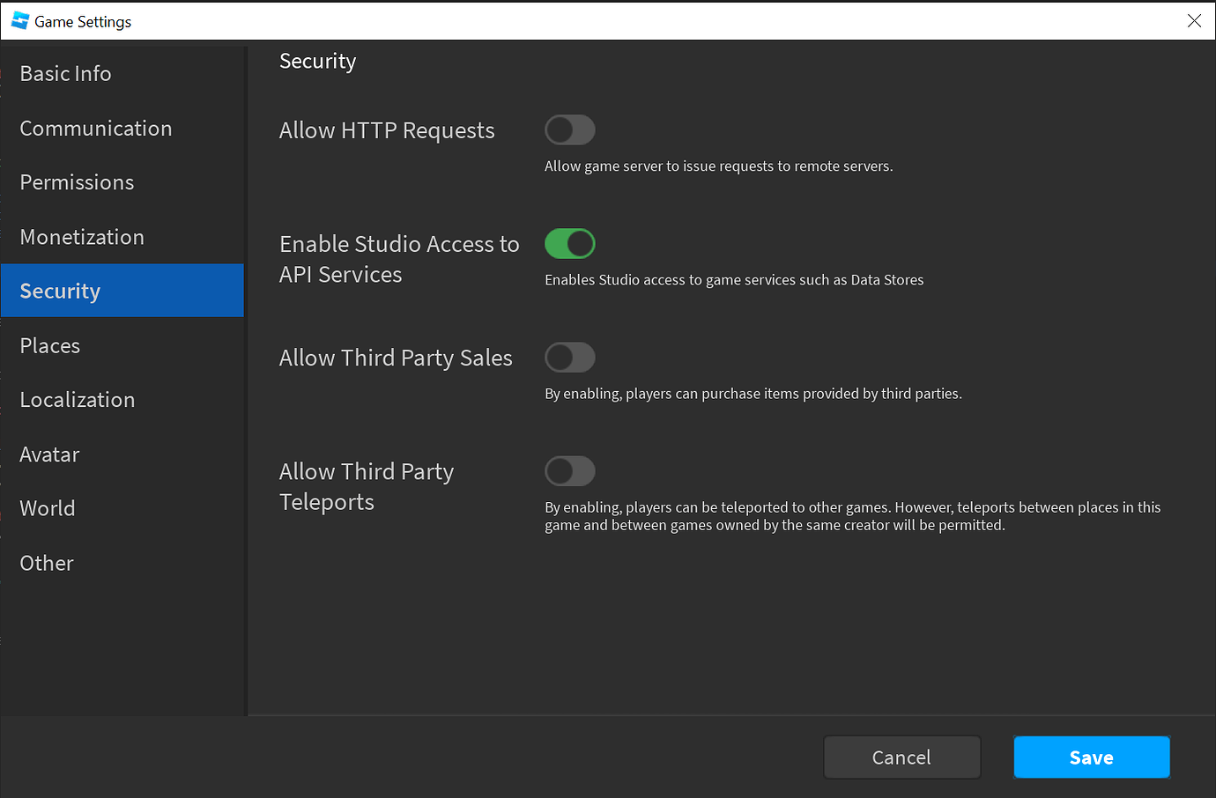Image resolution: width=1216 pixels, height=798 pixels.
Task: Navigate to the Places tab
Action: click(50, 346)
